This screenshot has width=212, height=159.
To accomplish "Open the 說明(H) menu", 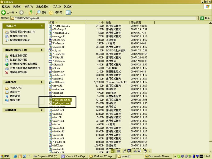I will pos(68,6).
